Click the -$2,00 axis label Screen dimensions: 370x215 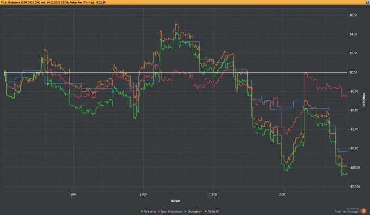354,91
